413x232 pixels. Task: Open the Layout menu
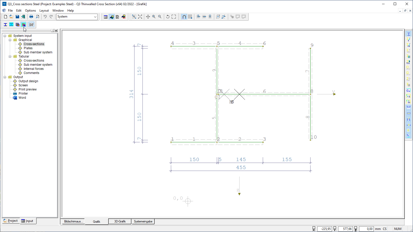point(44,11)
